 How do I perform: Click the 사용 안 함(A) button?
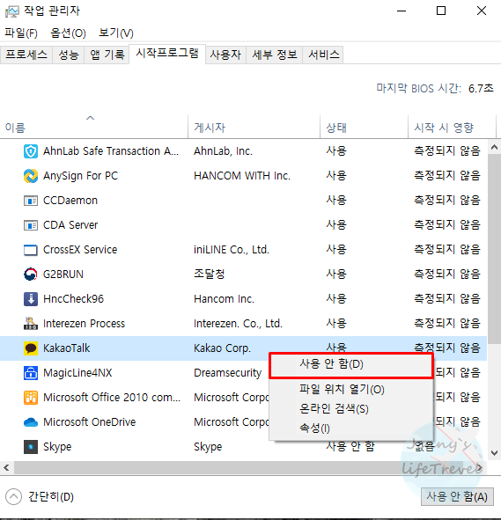click(457, 497)
